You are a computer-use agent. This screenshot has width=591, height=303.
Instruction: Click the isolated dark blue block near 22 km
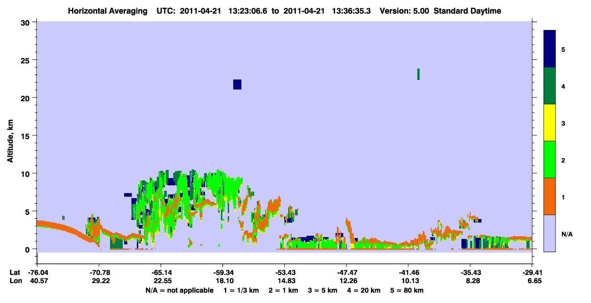click(x=237, y=84)
